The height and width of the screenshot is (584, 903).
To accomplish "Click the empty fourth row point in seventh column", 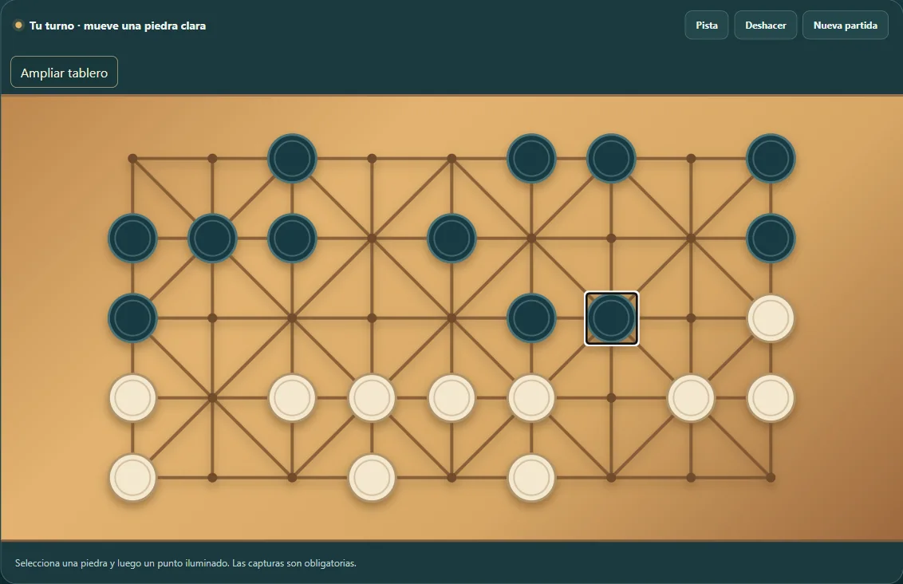I will [x=611, y=398].
